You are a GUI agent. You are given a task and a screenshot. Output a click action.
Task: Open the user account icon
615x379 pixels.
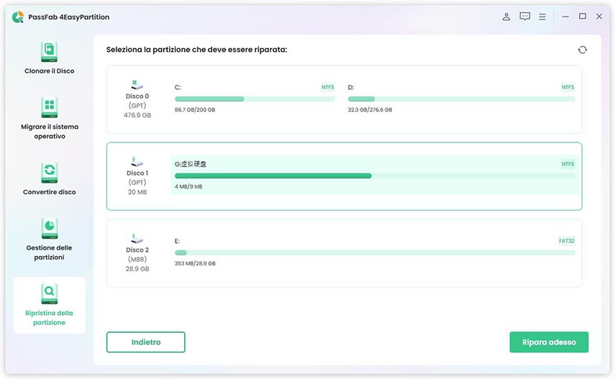pyautogui.click(x=506, y=17)
